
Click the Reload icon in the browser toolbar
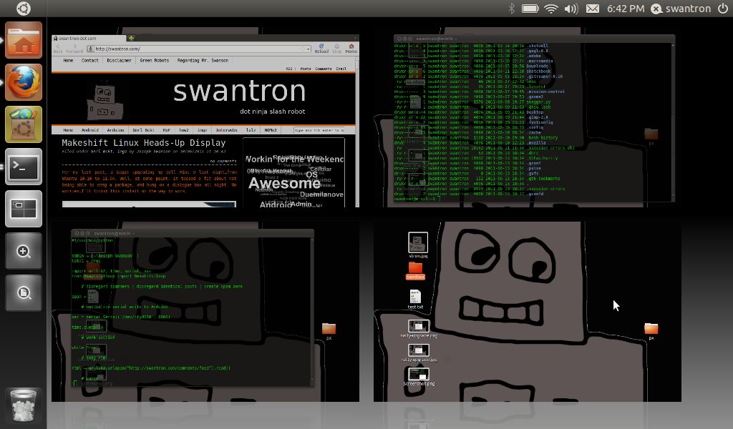pyautogui.click(x=321, y=45)
